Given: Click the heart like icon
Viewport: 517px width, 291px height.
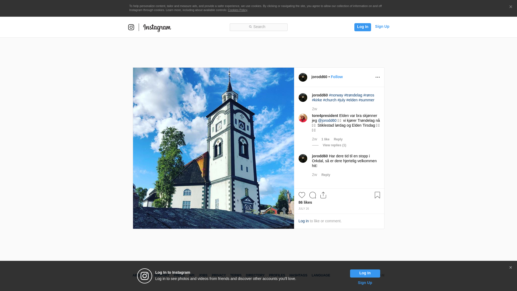Looking at the screenshot, I should click(302, 195).
